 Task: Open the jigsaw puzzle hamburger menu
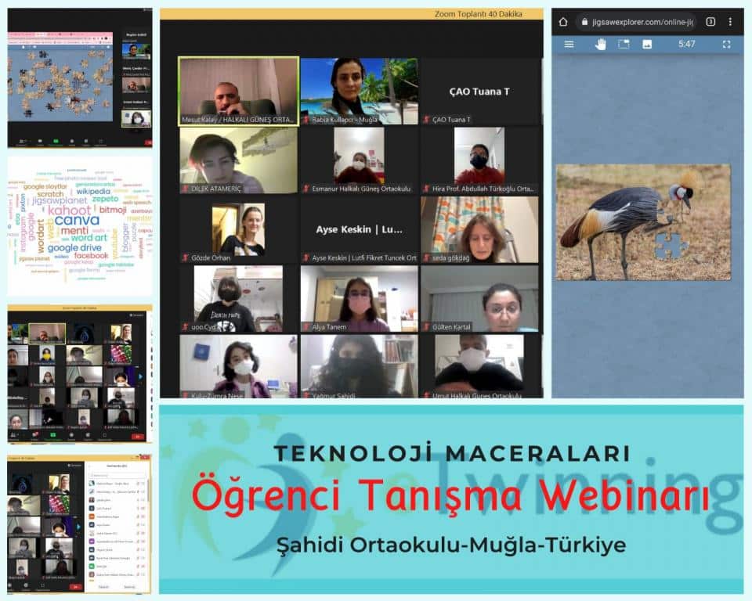tap(569, 45)
